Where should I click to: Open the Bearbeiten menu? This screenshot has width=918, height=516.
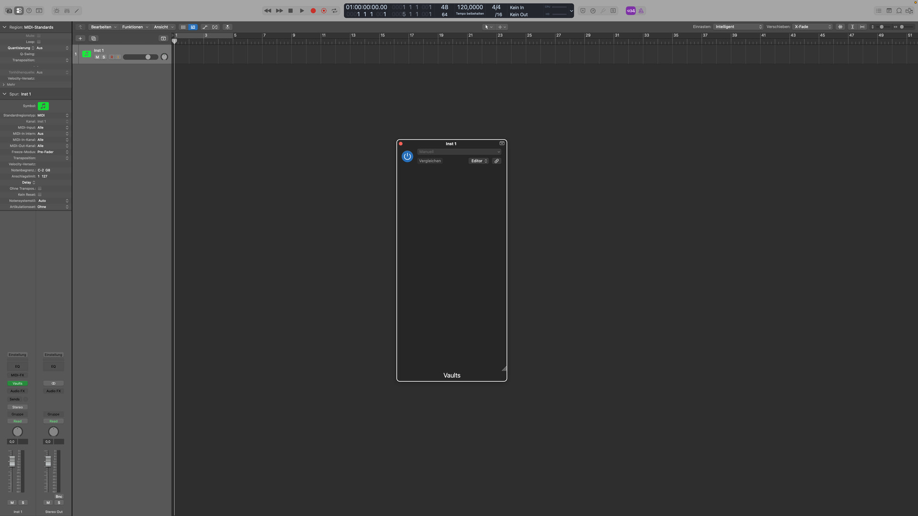click(x=103, y=27)
